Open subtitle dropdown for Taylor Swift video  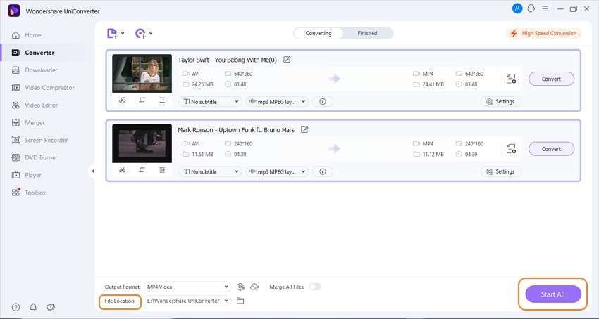tap(211, 102)
